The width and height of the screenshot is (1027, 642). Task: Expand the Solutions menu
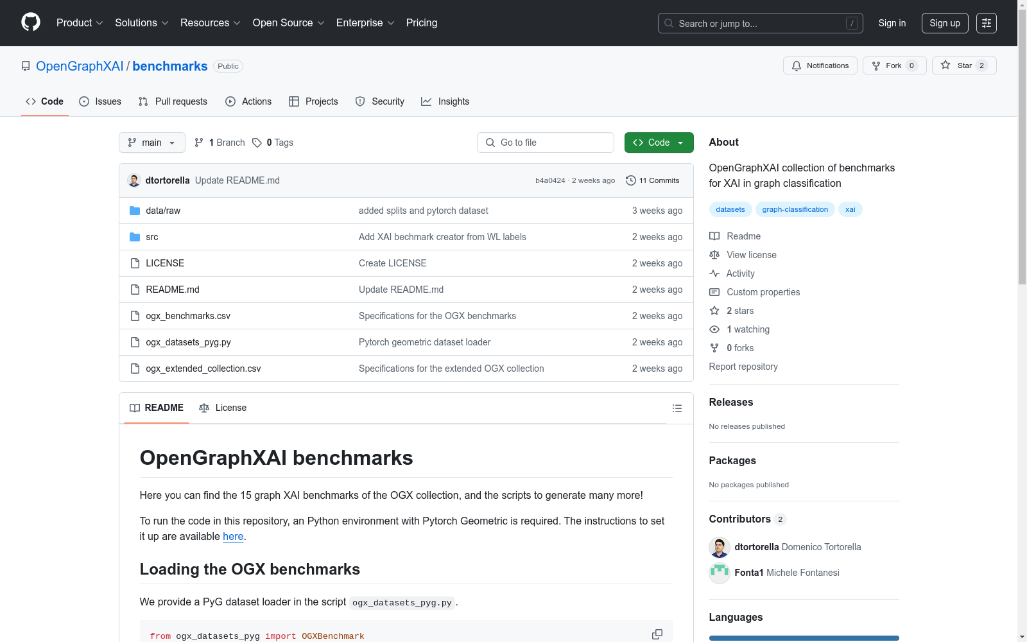coord(141,22)
